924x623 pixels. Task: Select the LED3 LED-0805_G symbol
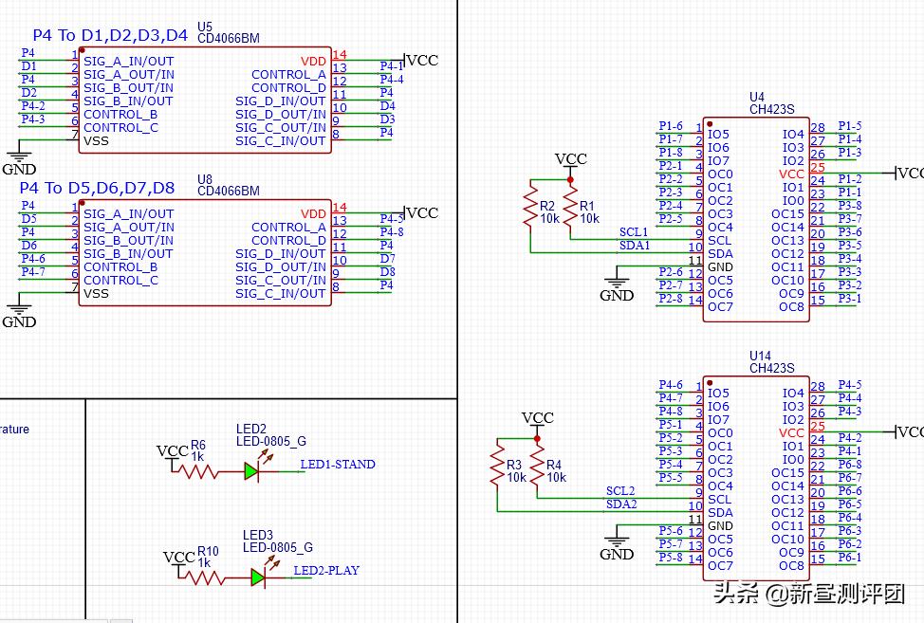[258, 576]
